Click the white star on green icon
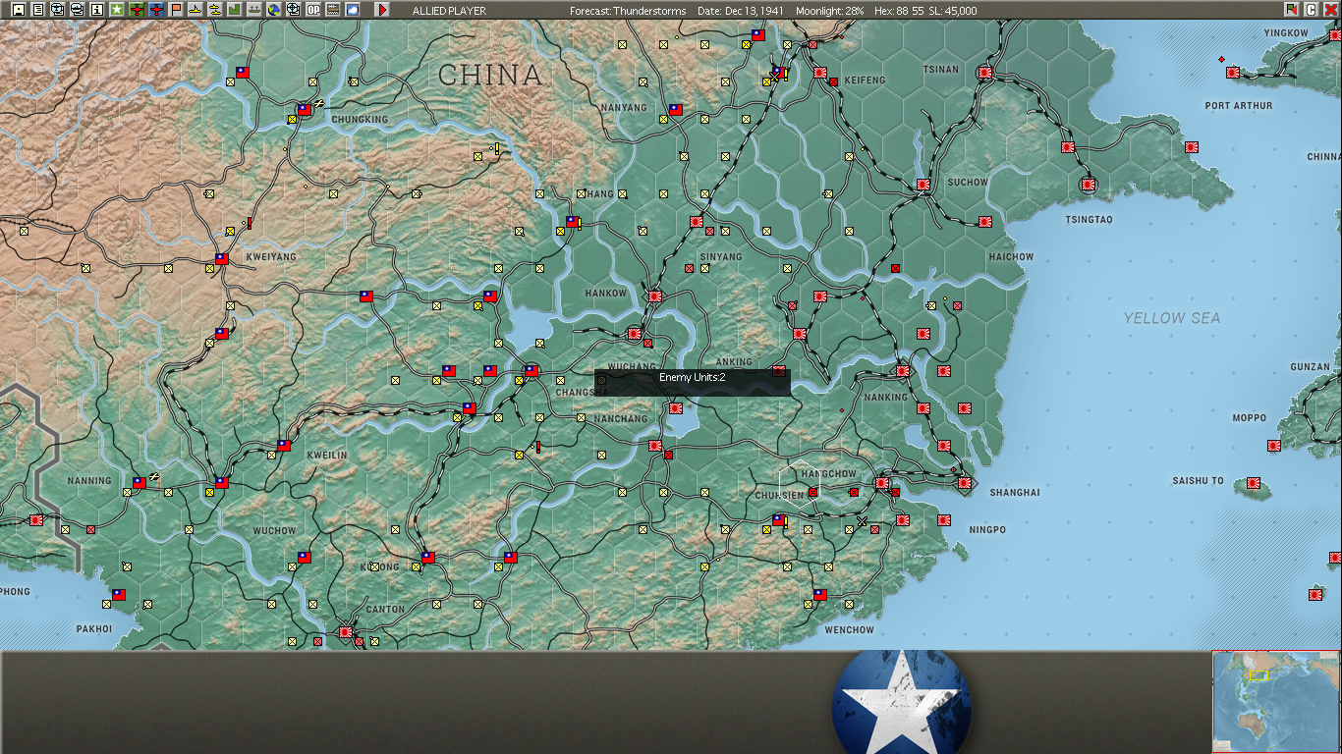This screenshot has width=1342, height=754. (117, 9)
